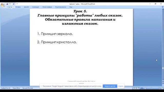Open the Рецензирование ribbon tab
Image resolution: width=164 pixels, height=92 pixels.
coord(61,7)
